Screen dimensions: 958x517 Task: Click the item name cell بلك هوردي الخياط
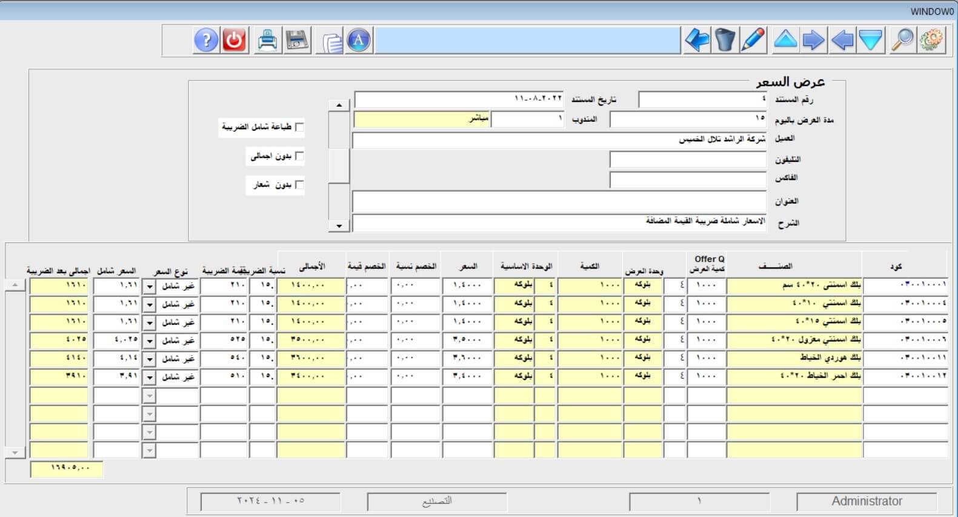(794, 358)
